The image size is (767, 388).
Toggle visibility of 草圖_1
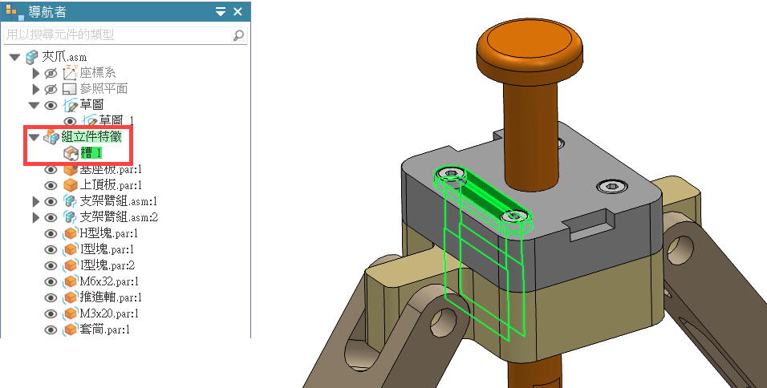70,121
